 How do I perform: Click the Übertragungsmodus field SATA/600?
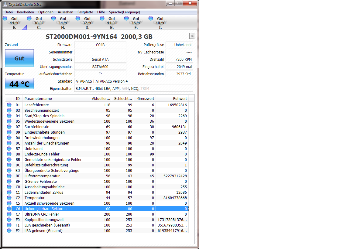[x=100, y=67]
